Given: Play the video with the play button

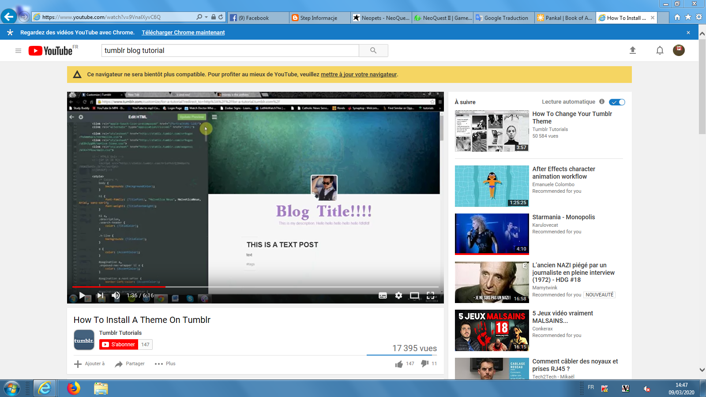Looking at the screenshot, I should click(x=82, y=296).
